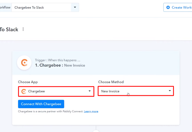Open the Choose Method New Invoice dropdown
192x132 pixels.
[136, 91]
